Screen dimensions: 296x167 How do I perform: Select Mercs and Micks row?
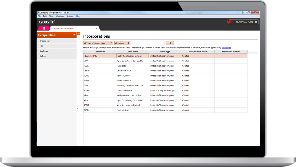165,80
